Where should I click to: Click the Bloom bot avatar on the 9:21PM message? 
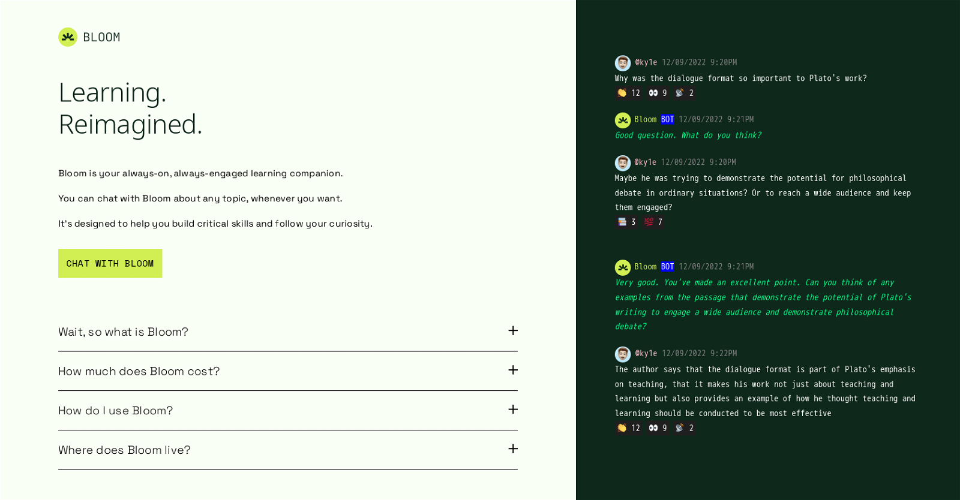622,267
